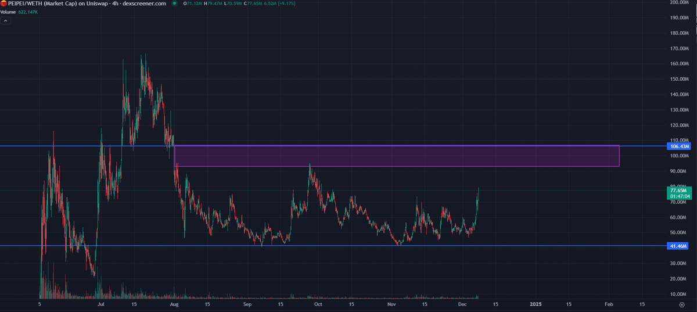Click the Dec label on time axis
The image size is (697, 312).
[462, 304]
